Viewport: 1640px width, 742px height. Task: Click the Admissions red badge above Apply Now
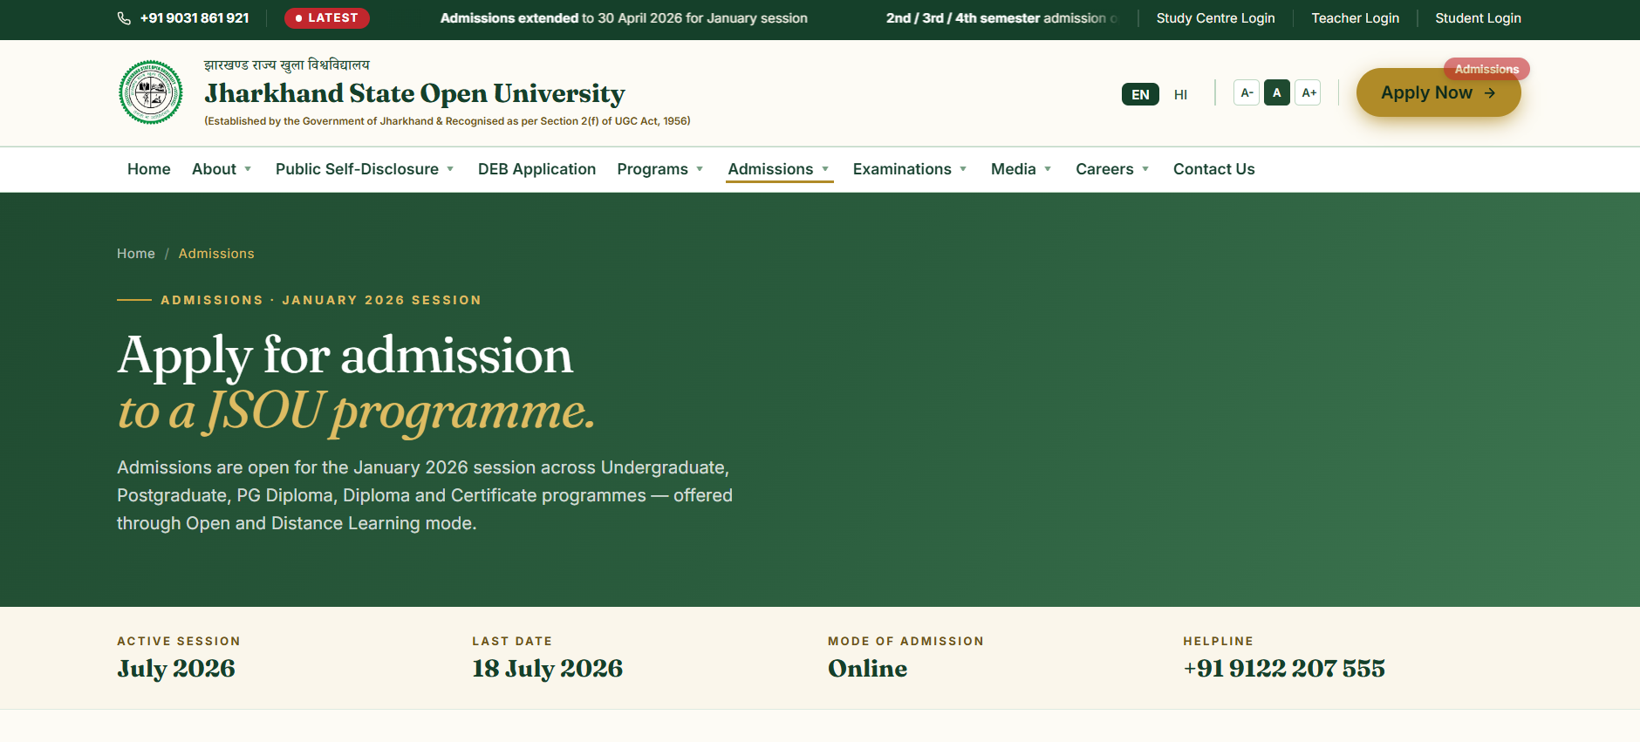(x=1486, y=69)
